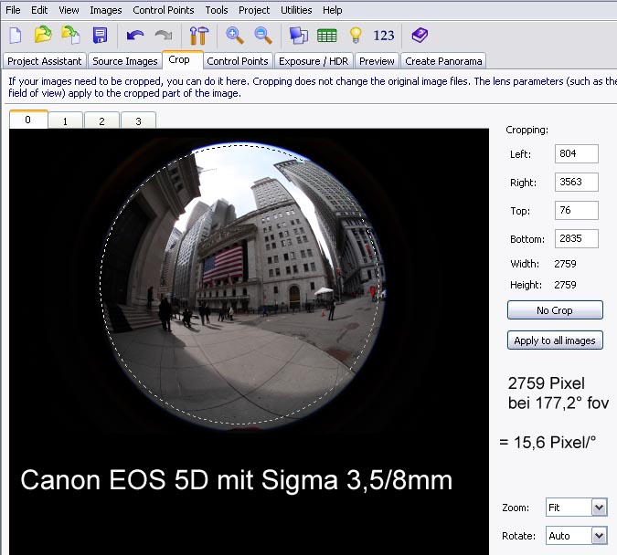Click the purple help book icon

click(x=419, y=36)
